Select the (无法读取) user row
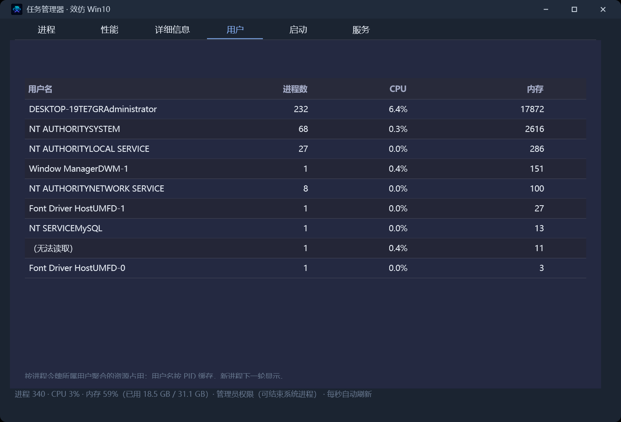621x422 pixels. coord(306,248)
